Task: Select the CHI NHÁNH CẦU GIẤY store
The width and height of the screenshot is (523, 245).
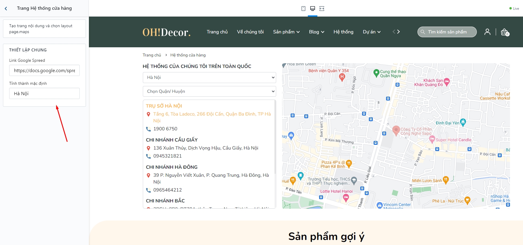Action: pyautogui.click(x=172, y=140)
